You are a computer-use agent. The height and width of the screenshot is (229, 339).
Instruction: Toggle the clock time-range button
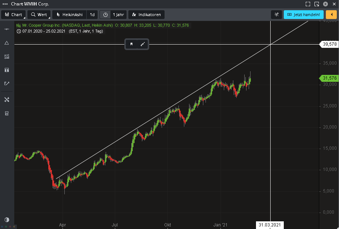pyautogui.click(x=105, y=15)
